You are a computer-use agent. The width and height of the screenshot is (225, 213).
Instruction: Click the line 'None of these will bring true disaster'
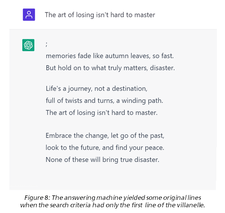102,160
